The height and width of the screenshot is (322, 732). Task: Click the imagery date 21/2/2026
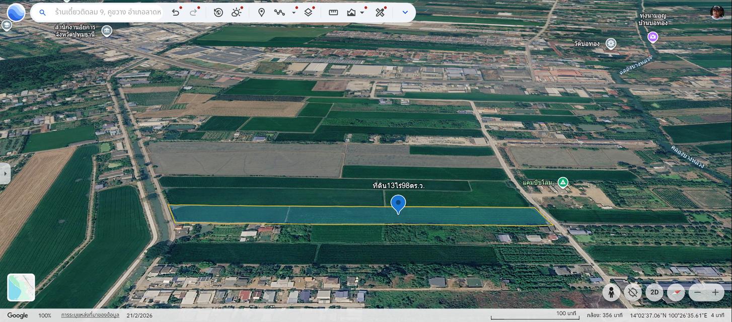tap(140, 315)
